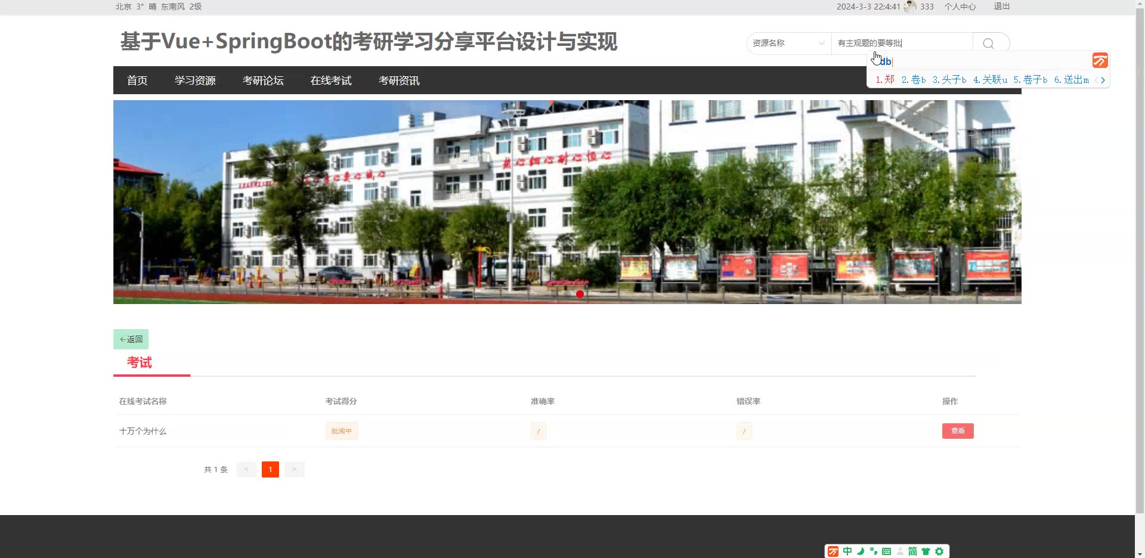Open the soft keyboard icon on IME toolbar

[x=887, y=551]
